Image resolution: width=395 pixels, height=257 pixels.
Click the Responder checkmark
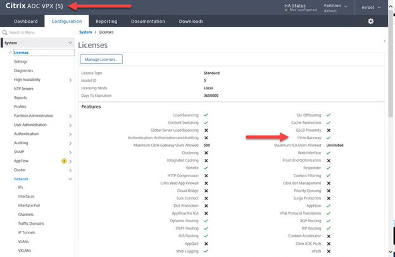click(x=329, y=168)
